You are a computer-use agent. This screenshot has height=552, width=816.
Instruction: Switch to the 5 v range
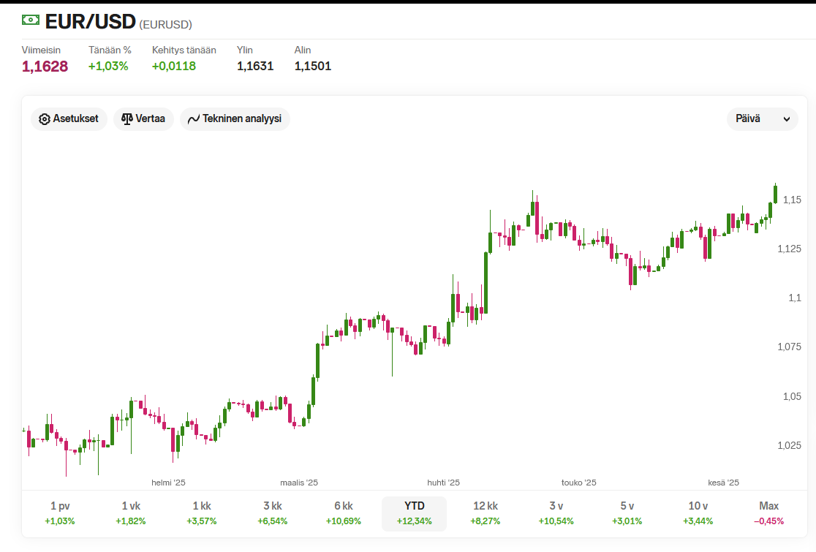click(x=627, y=513)
